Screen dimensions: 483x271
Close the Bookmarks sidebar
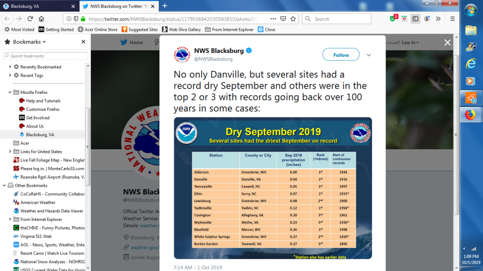(x=83, y=42)
